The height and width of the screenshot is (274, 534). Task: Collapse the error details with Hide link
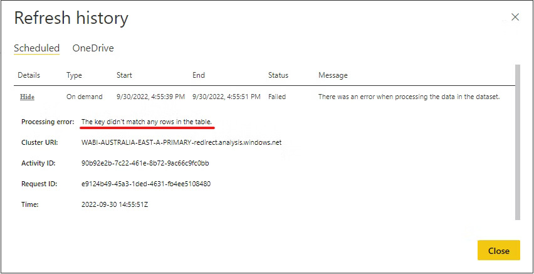click(x=27, y=97)
